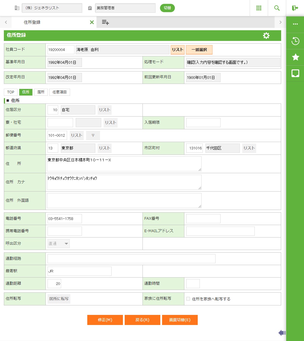
Task: Click the three-dots more icon in sidebar
Action: tap(295, 24)
